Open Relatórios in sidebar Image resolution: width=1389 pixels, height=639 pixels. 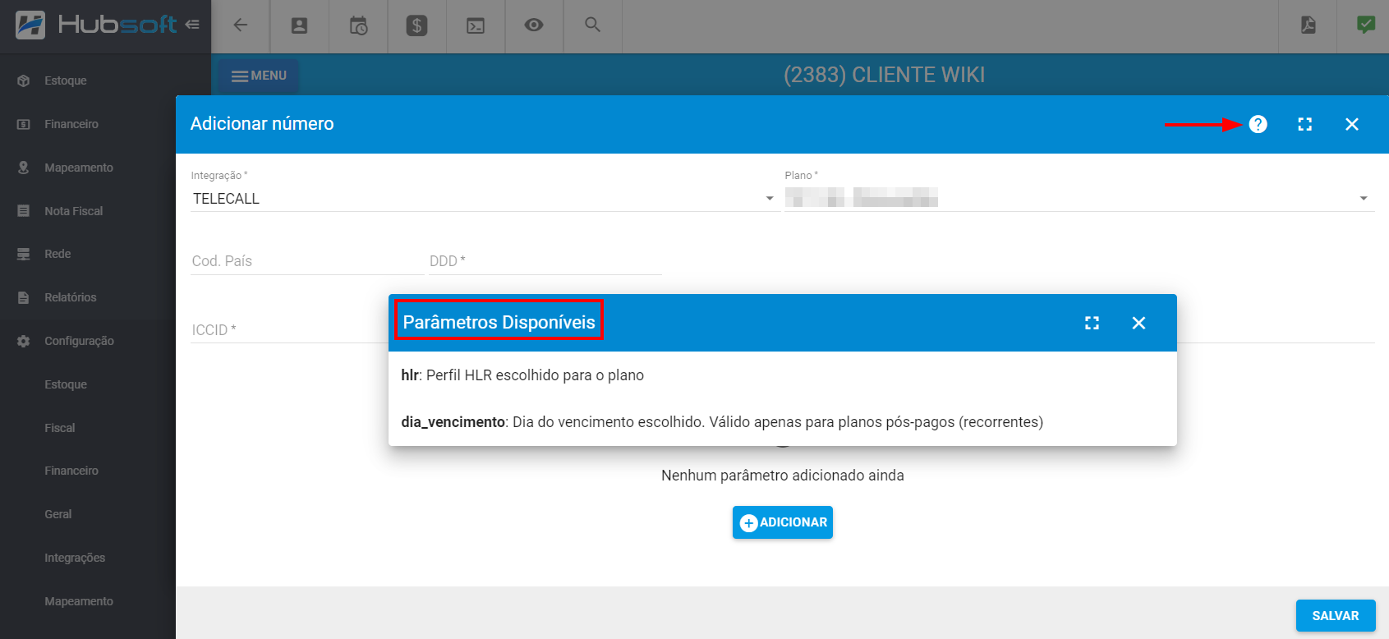click(x=88, y=297)
